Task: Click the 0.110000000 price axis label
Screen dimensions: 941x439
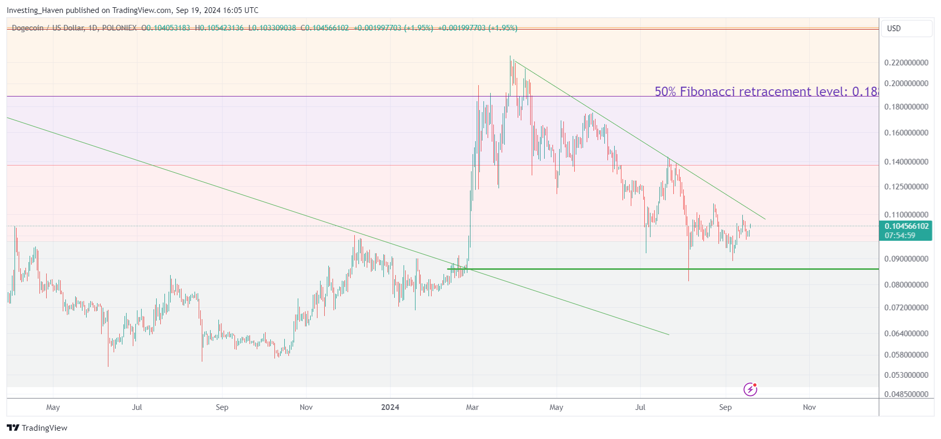Action: (x=906, y=215)
